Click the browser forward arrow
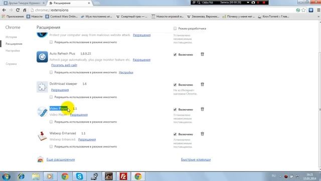 coord(11,10)
